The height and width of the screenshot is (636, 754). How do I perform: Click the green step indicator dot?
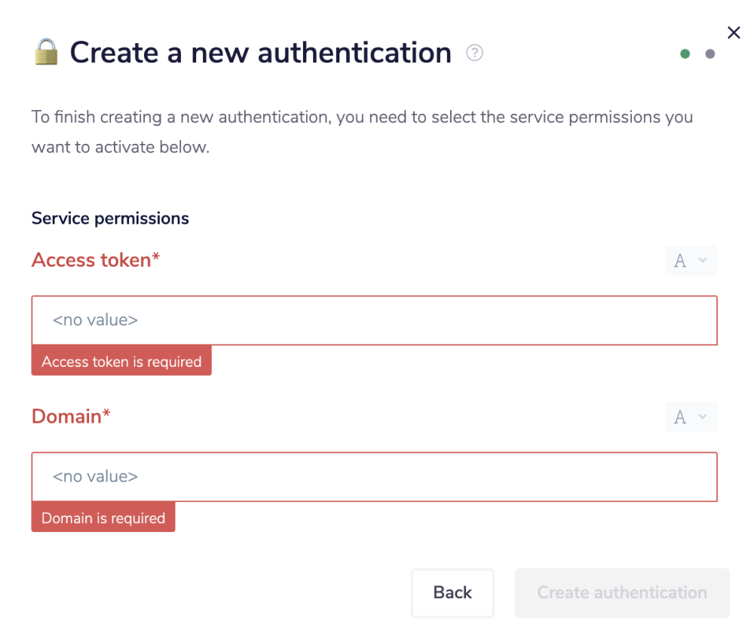point(685,54)
